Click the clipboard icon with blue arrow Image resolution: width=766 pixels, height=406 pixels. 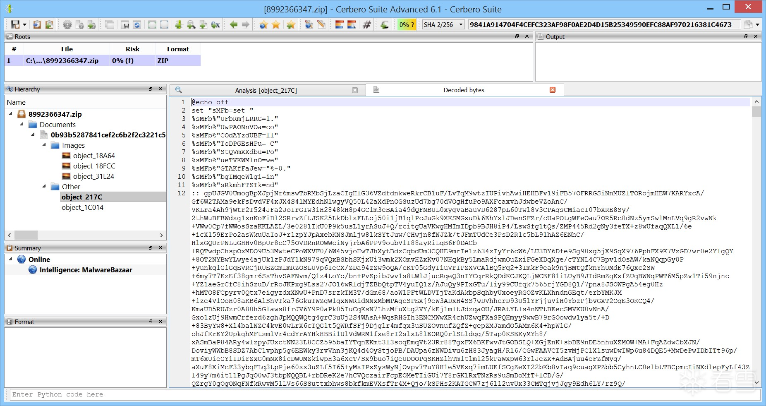[x=37, y=25]
